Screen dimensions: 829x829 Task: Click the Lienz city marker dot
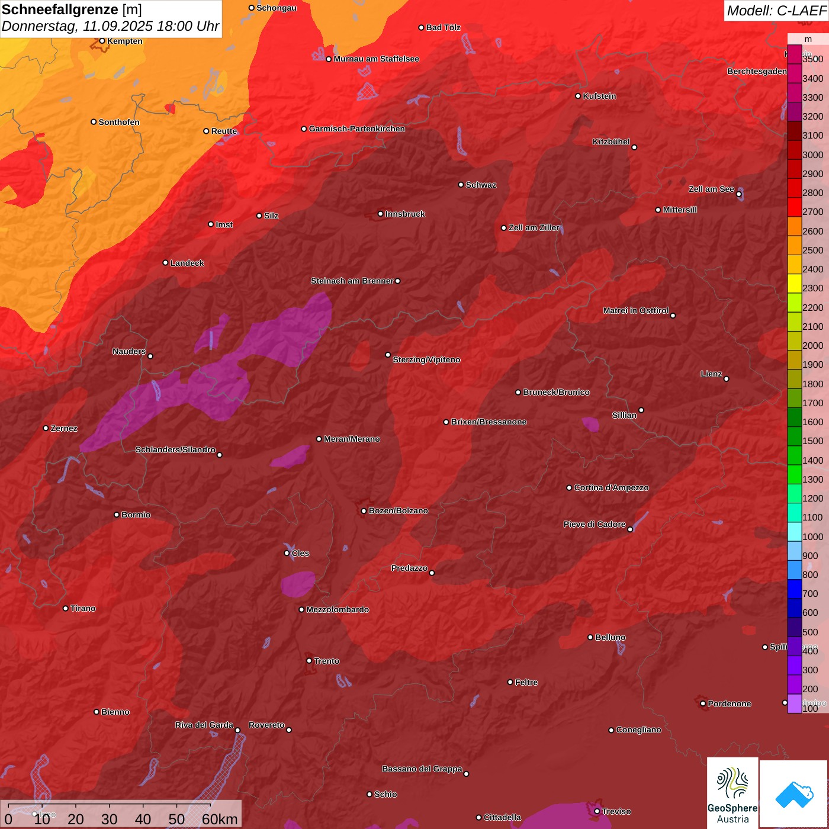pyautogui.click(x=727, y=379)
